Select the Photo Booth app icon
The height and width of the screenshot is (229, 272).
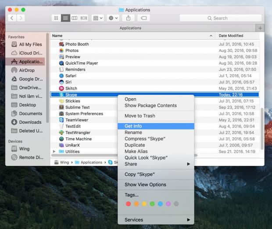click(x=62, y=44)
